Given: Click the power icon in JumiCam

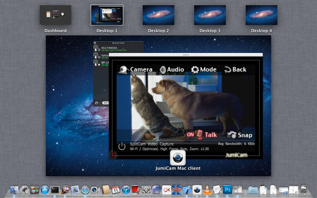Looking at the screenshot, I should [122, 146].
